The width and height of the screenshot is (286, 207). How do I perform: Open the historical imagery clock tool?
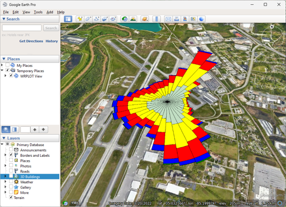[x=125, y=19]
